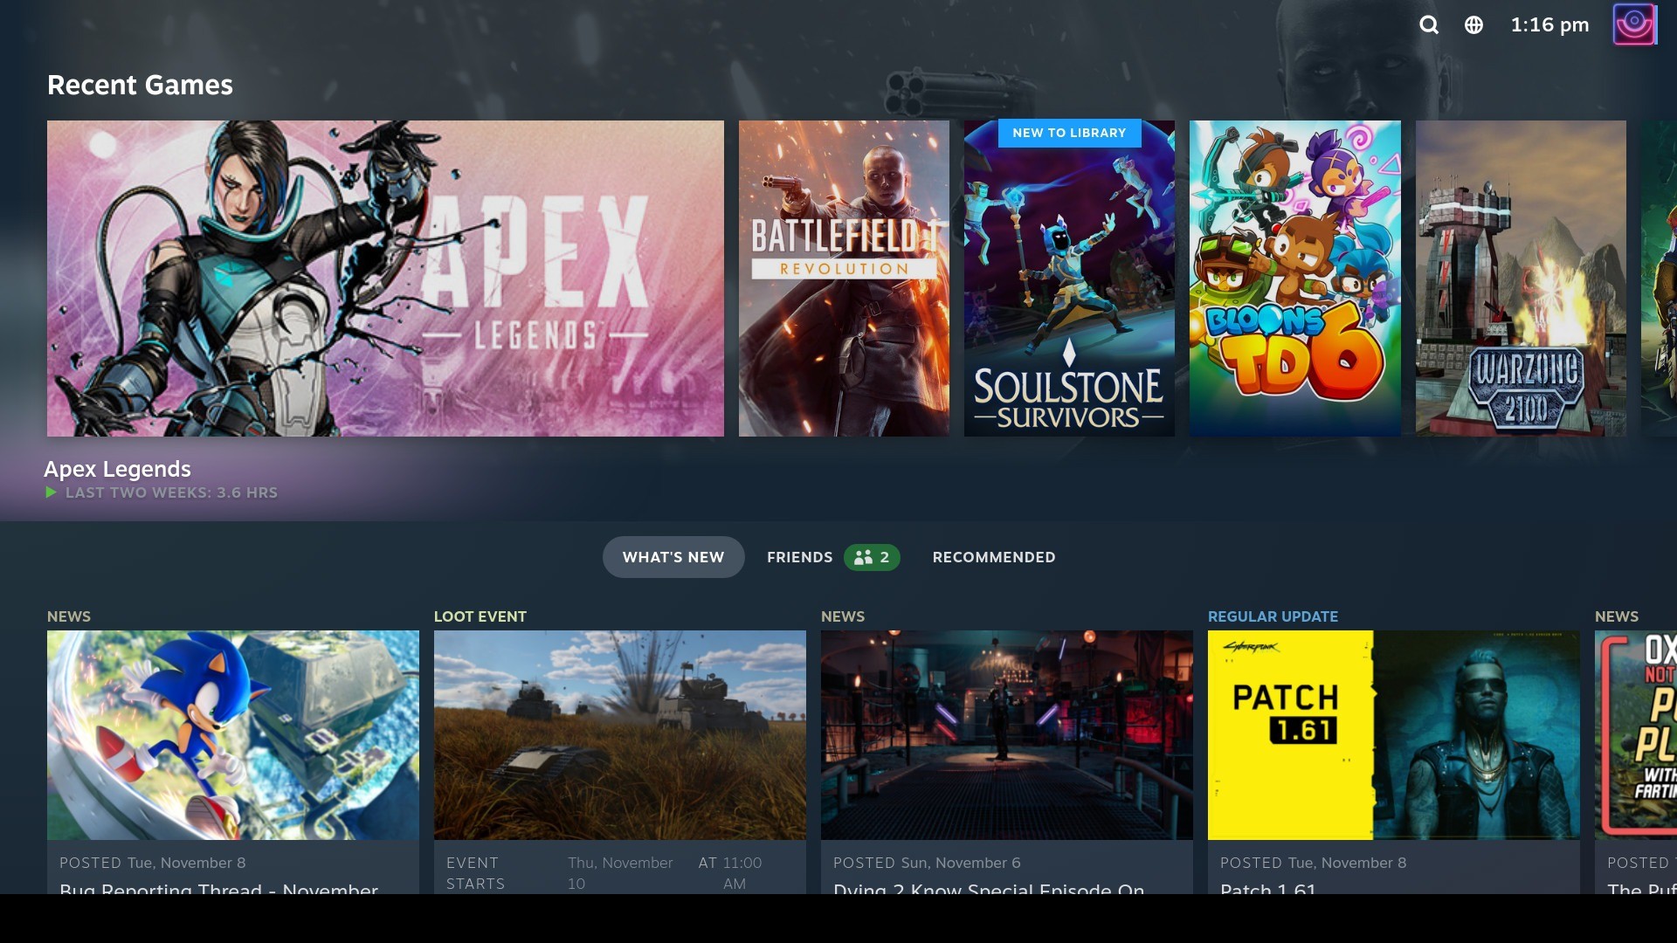This screenshot has height=943, width=1677.
Task: Open the Sonic news article image
Action: tap(233, 735)
